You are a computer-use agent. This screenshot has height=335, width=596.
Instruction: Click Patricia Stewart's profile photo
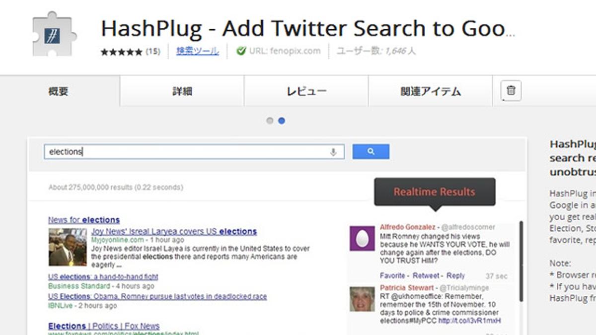(x=362, y=299)
